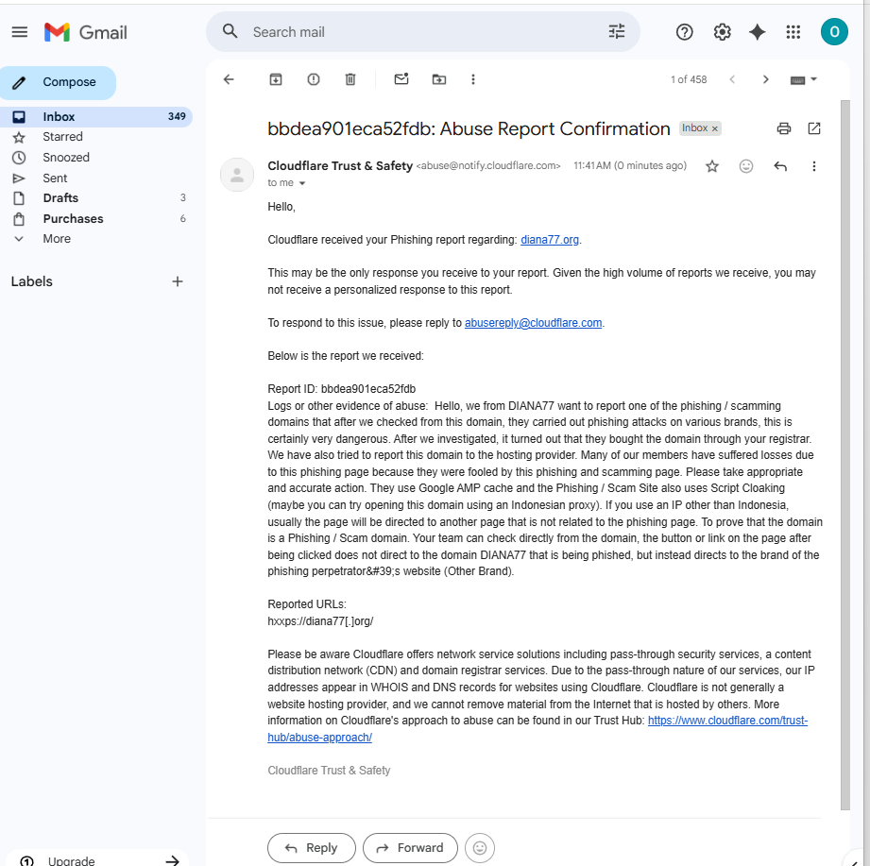Click the 'Cloudflare Trust & Safety' signature text
This screenshot has width=870, height=866.
pyautogui.click(x=329, y=771)
